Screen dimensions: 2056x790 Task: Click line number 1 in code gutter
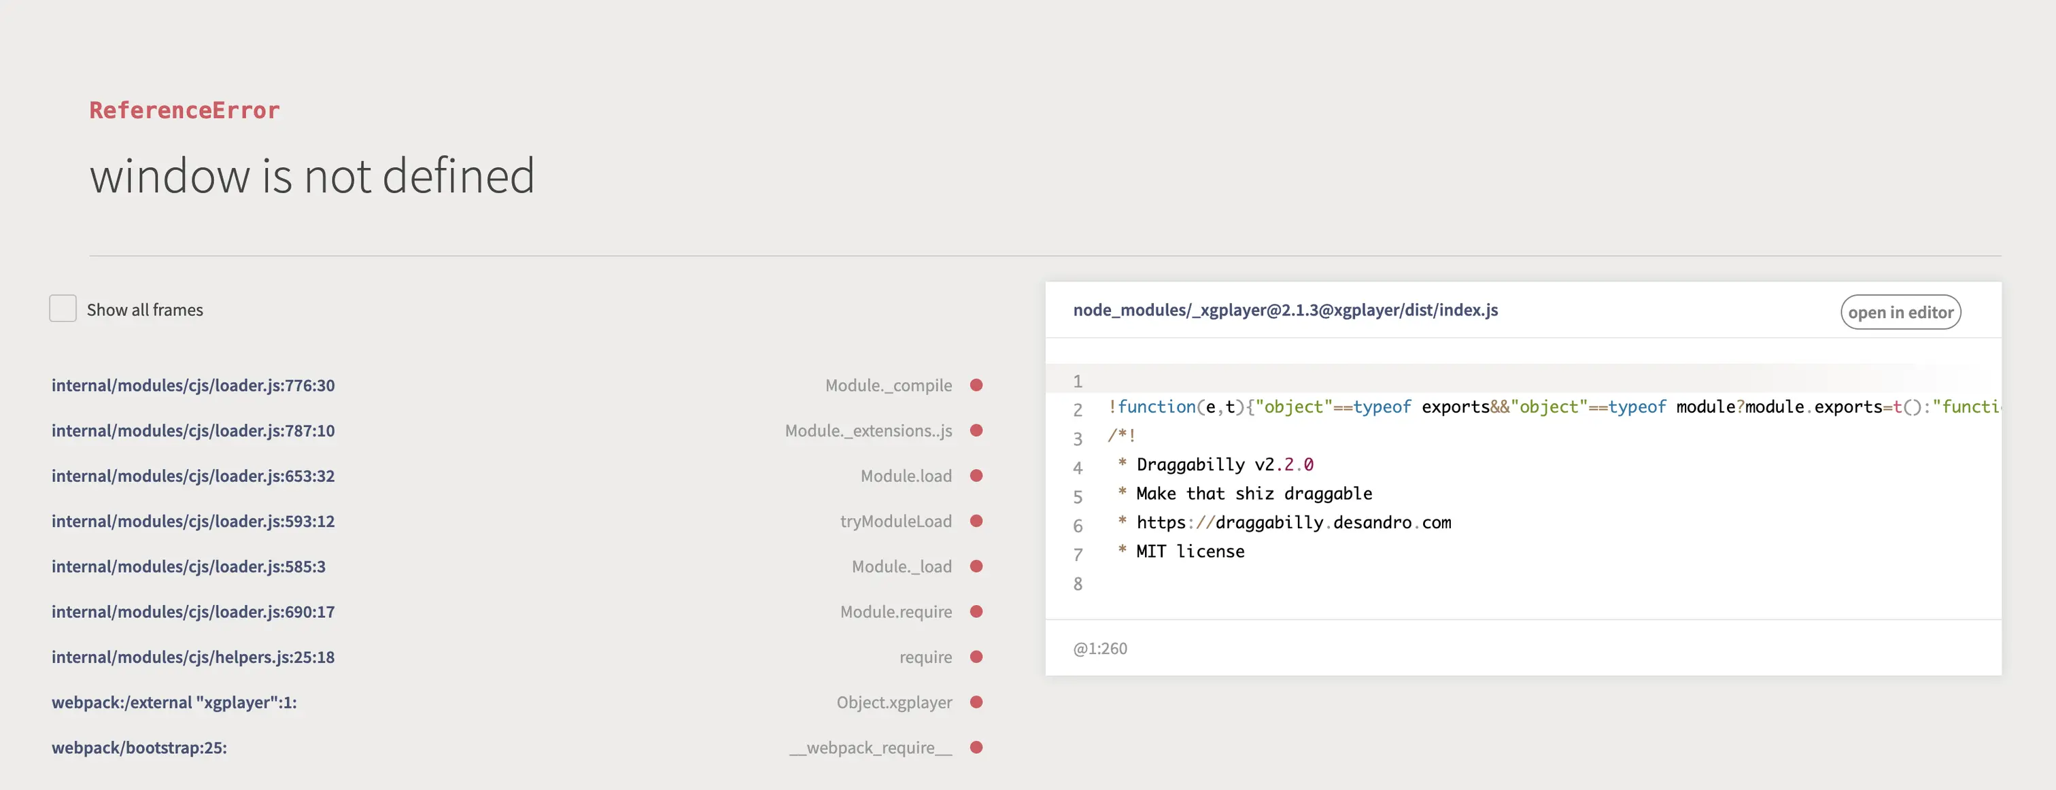point(1078,381)
